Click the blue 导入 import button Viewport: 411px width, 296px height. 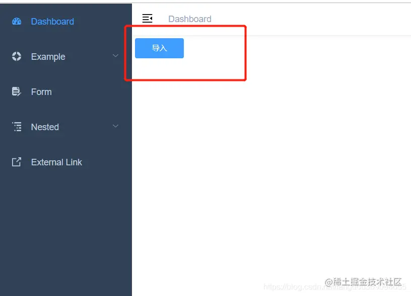click(x=159, y=48)
